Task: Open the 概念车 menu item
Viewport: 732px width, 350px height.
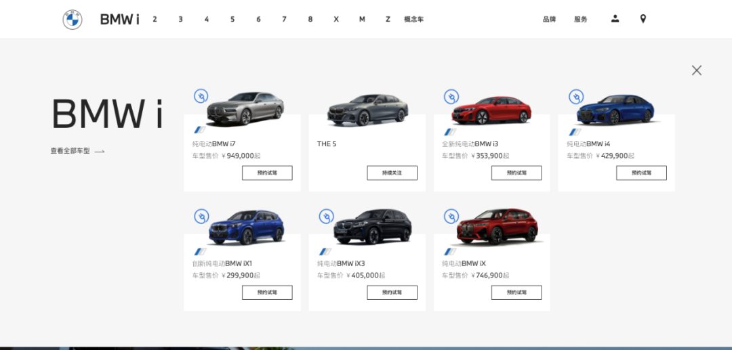Action: 413,20
